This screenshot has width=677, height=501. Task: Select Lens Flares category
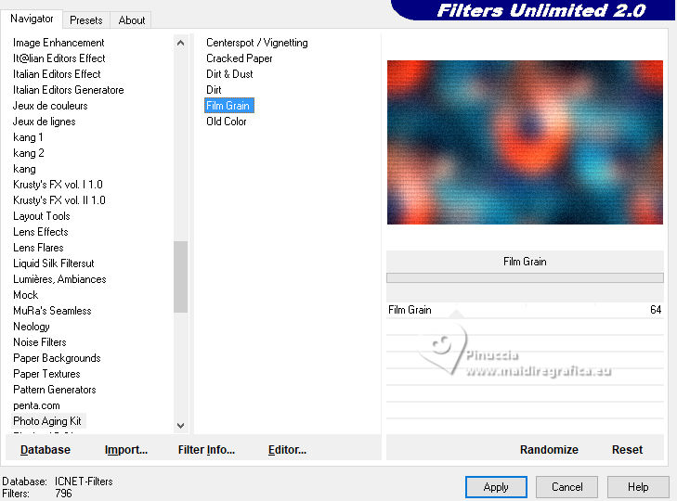(38, 248)
